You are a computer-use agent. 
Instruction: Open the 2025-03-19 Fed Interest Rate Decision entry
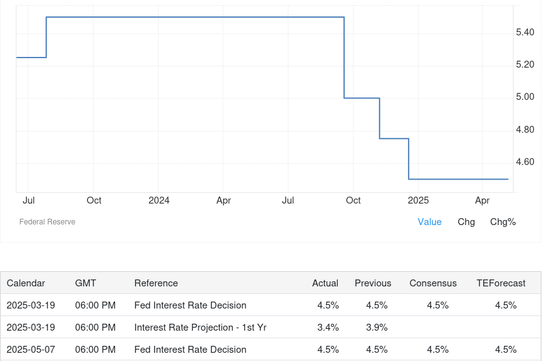(x=190, y=305)
